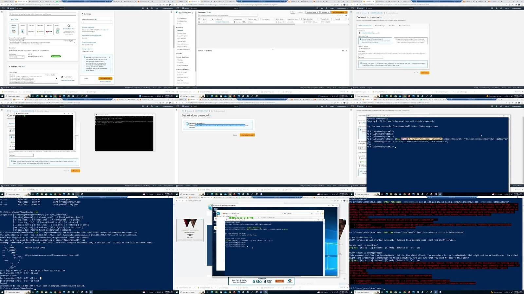Switch to EC2 Instance Connect tab
The width and height of the screenshot is (524, 294).
tap(365, 26)
